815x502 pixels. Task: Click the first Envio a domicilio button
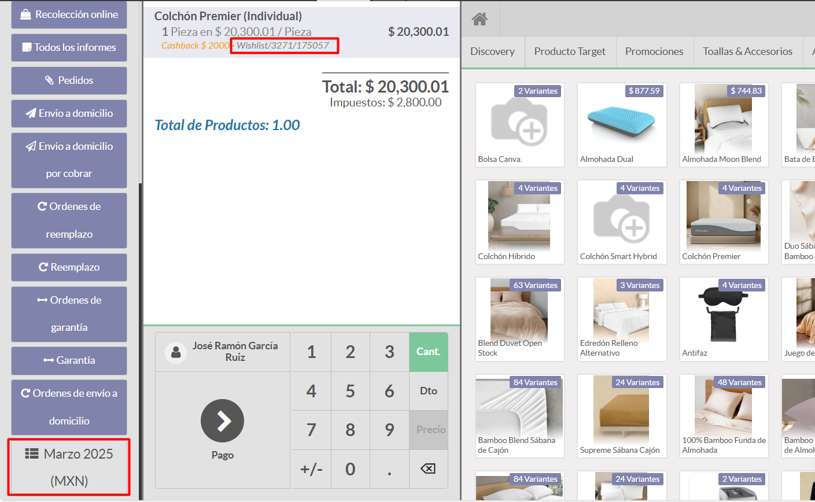click(x=69, y=113)
